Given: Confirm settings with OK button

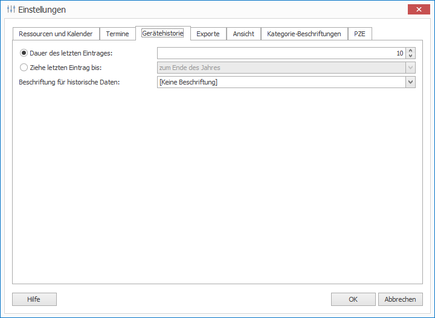Looking at the screenshot, I should coord(353,299).
